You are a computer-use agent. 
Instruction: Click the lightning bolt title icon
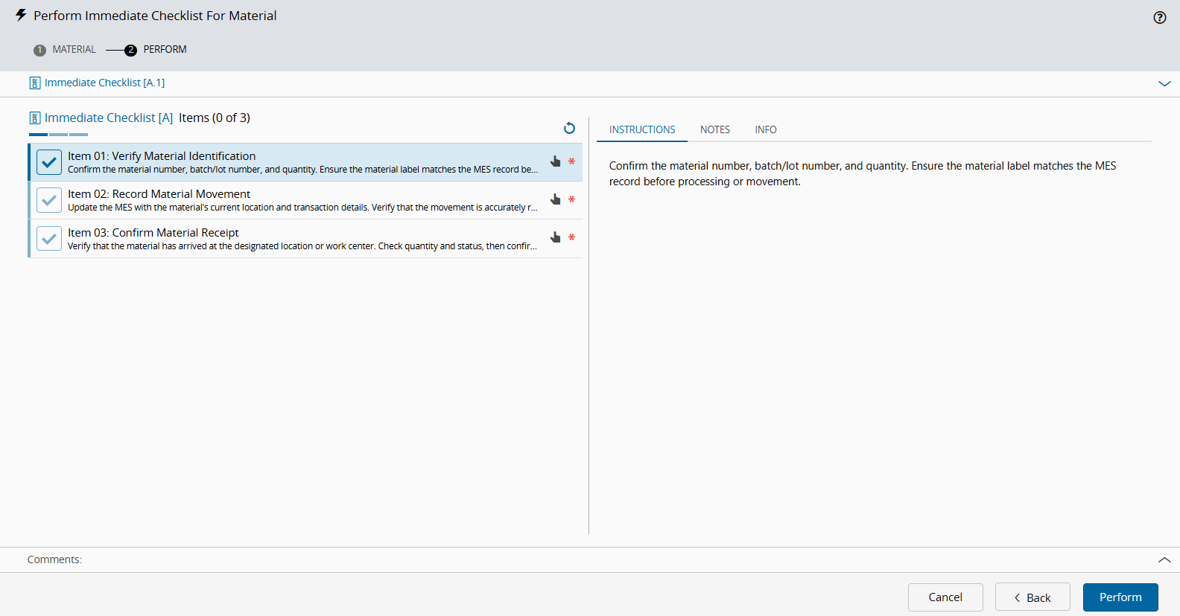tap(21, 16)
